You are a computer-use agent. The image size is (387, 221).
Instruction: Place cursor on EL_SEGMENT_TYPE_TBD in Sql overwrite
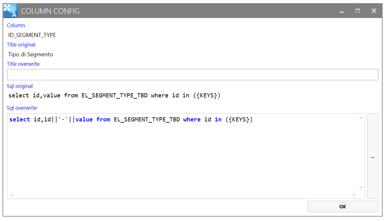[x=147, y=120]
